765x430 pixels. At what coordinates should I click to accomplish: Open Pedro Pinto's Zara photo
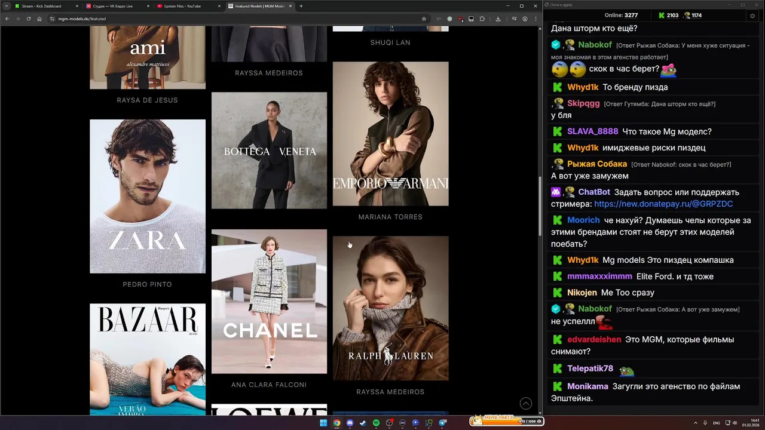(148, 196)
